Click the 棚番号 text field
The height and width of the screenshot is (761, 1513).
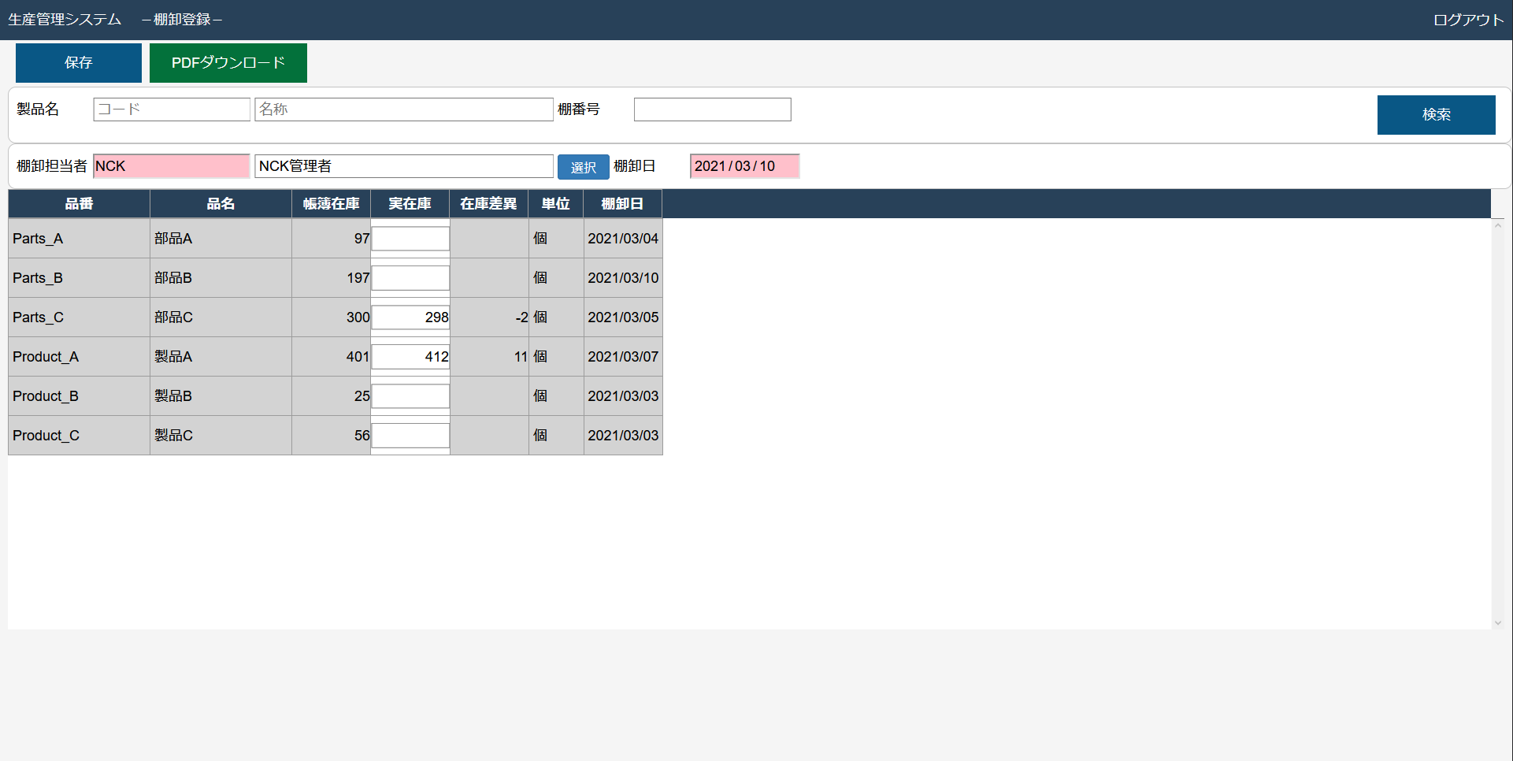point(712,110)
